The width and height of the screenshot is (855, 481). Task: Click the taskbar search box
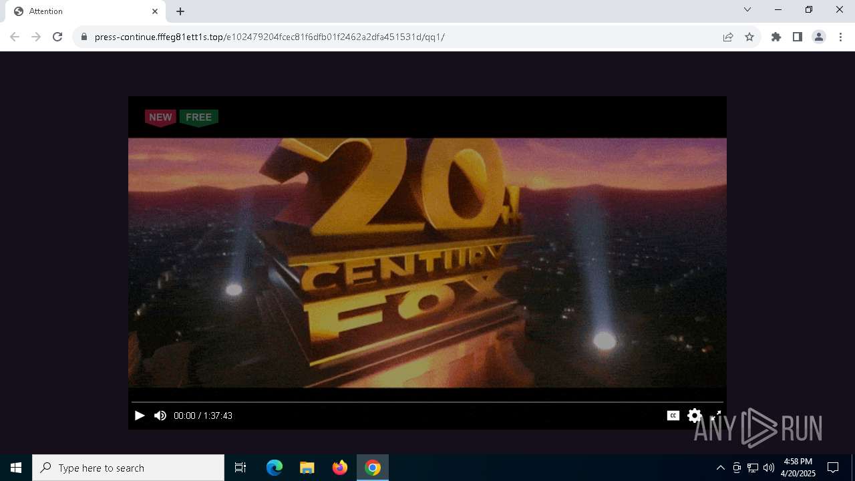point(128,468)
